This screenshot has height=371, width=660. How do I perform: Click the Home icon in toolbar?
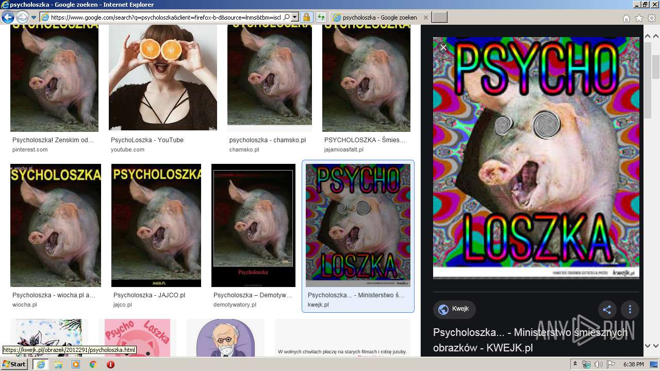tap(626, 18)
